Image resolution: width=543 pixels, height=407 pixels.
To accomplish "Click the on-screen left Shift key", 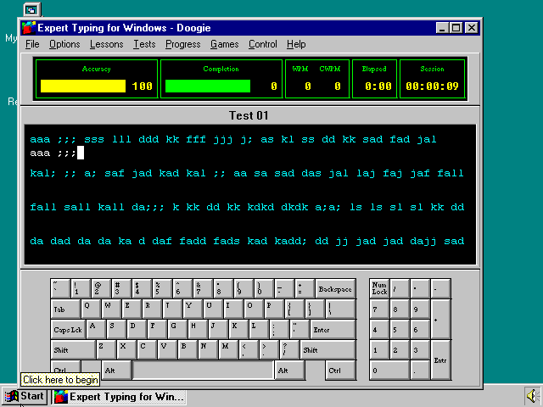I will [73, 350].
